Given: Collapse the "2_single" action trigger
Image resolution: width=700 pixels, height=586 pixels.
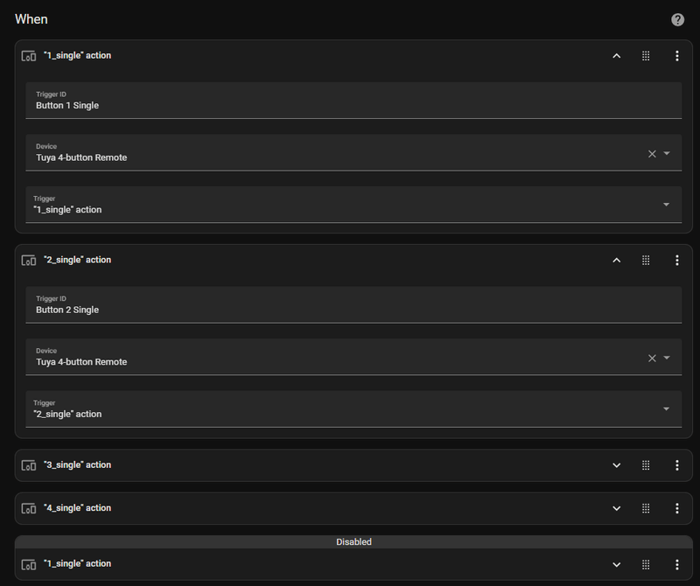Looking at the screenshot, I should [616, 261].
